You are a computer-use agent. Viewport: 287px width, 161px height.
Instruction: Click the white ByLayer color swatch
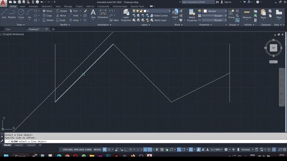205,11
